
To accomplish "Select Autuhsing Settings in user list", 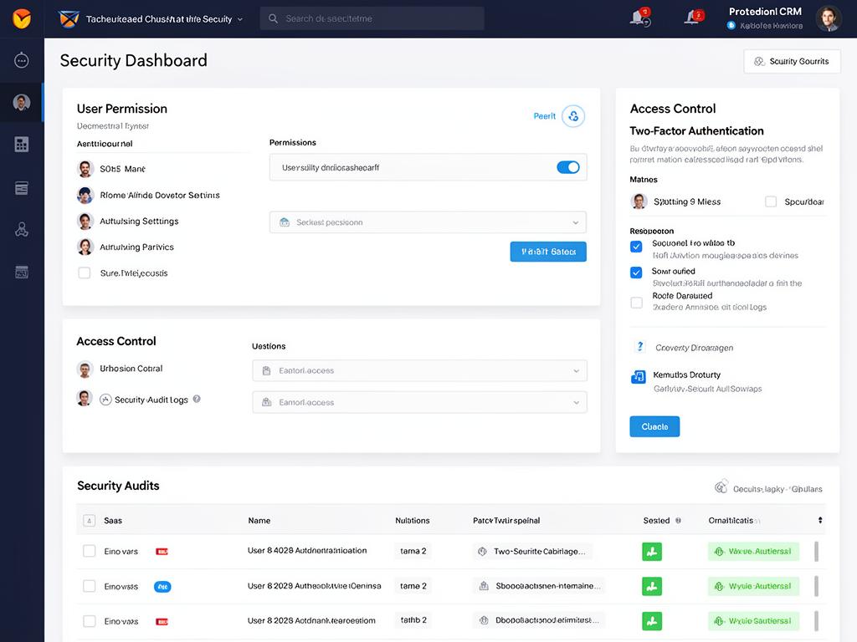I will (x=138, y=222).
